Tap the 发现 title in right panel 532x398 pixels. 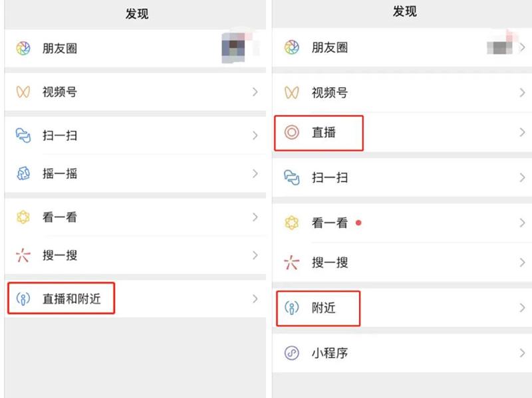point(404,12)
